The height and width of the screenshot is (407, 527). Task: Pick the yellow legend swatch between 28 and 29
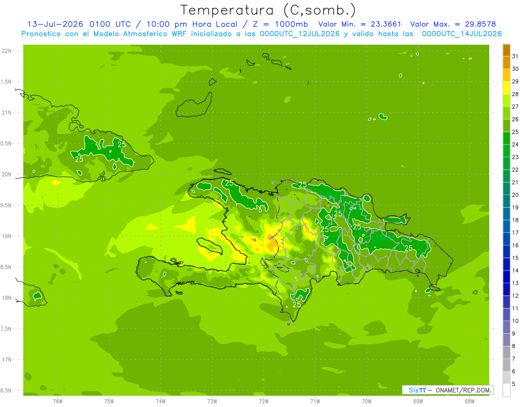pos(506,88)
